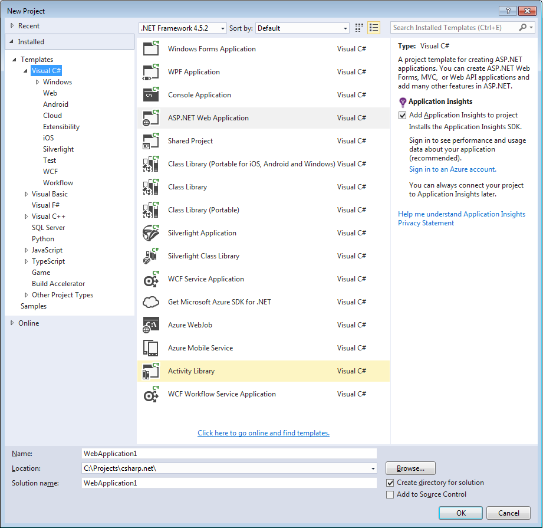The width and height of the screenshot is (543, 528).
Task: Select the Activity Library template icon
Action: [151, 370]
